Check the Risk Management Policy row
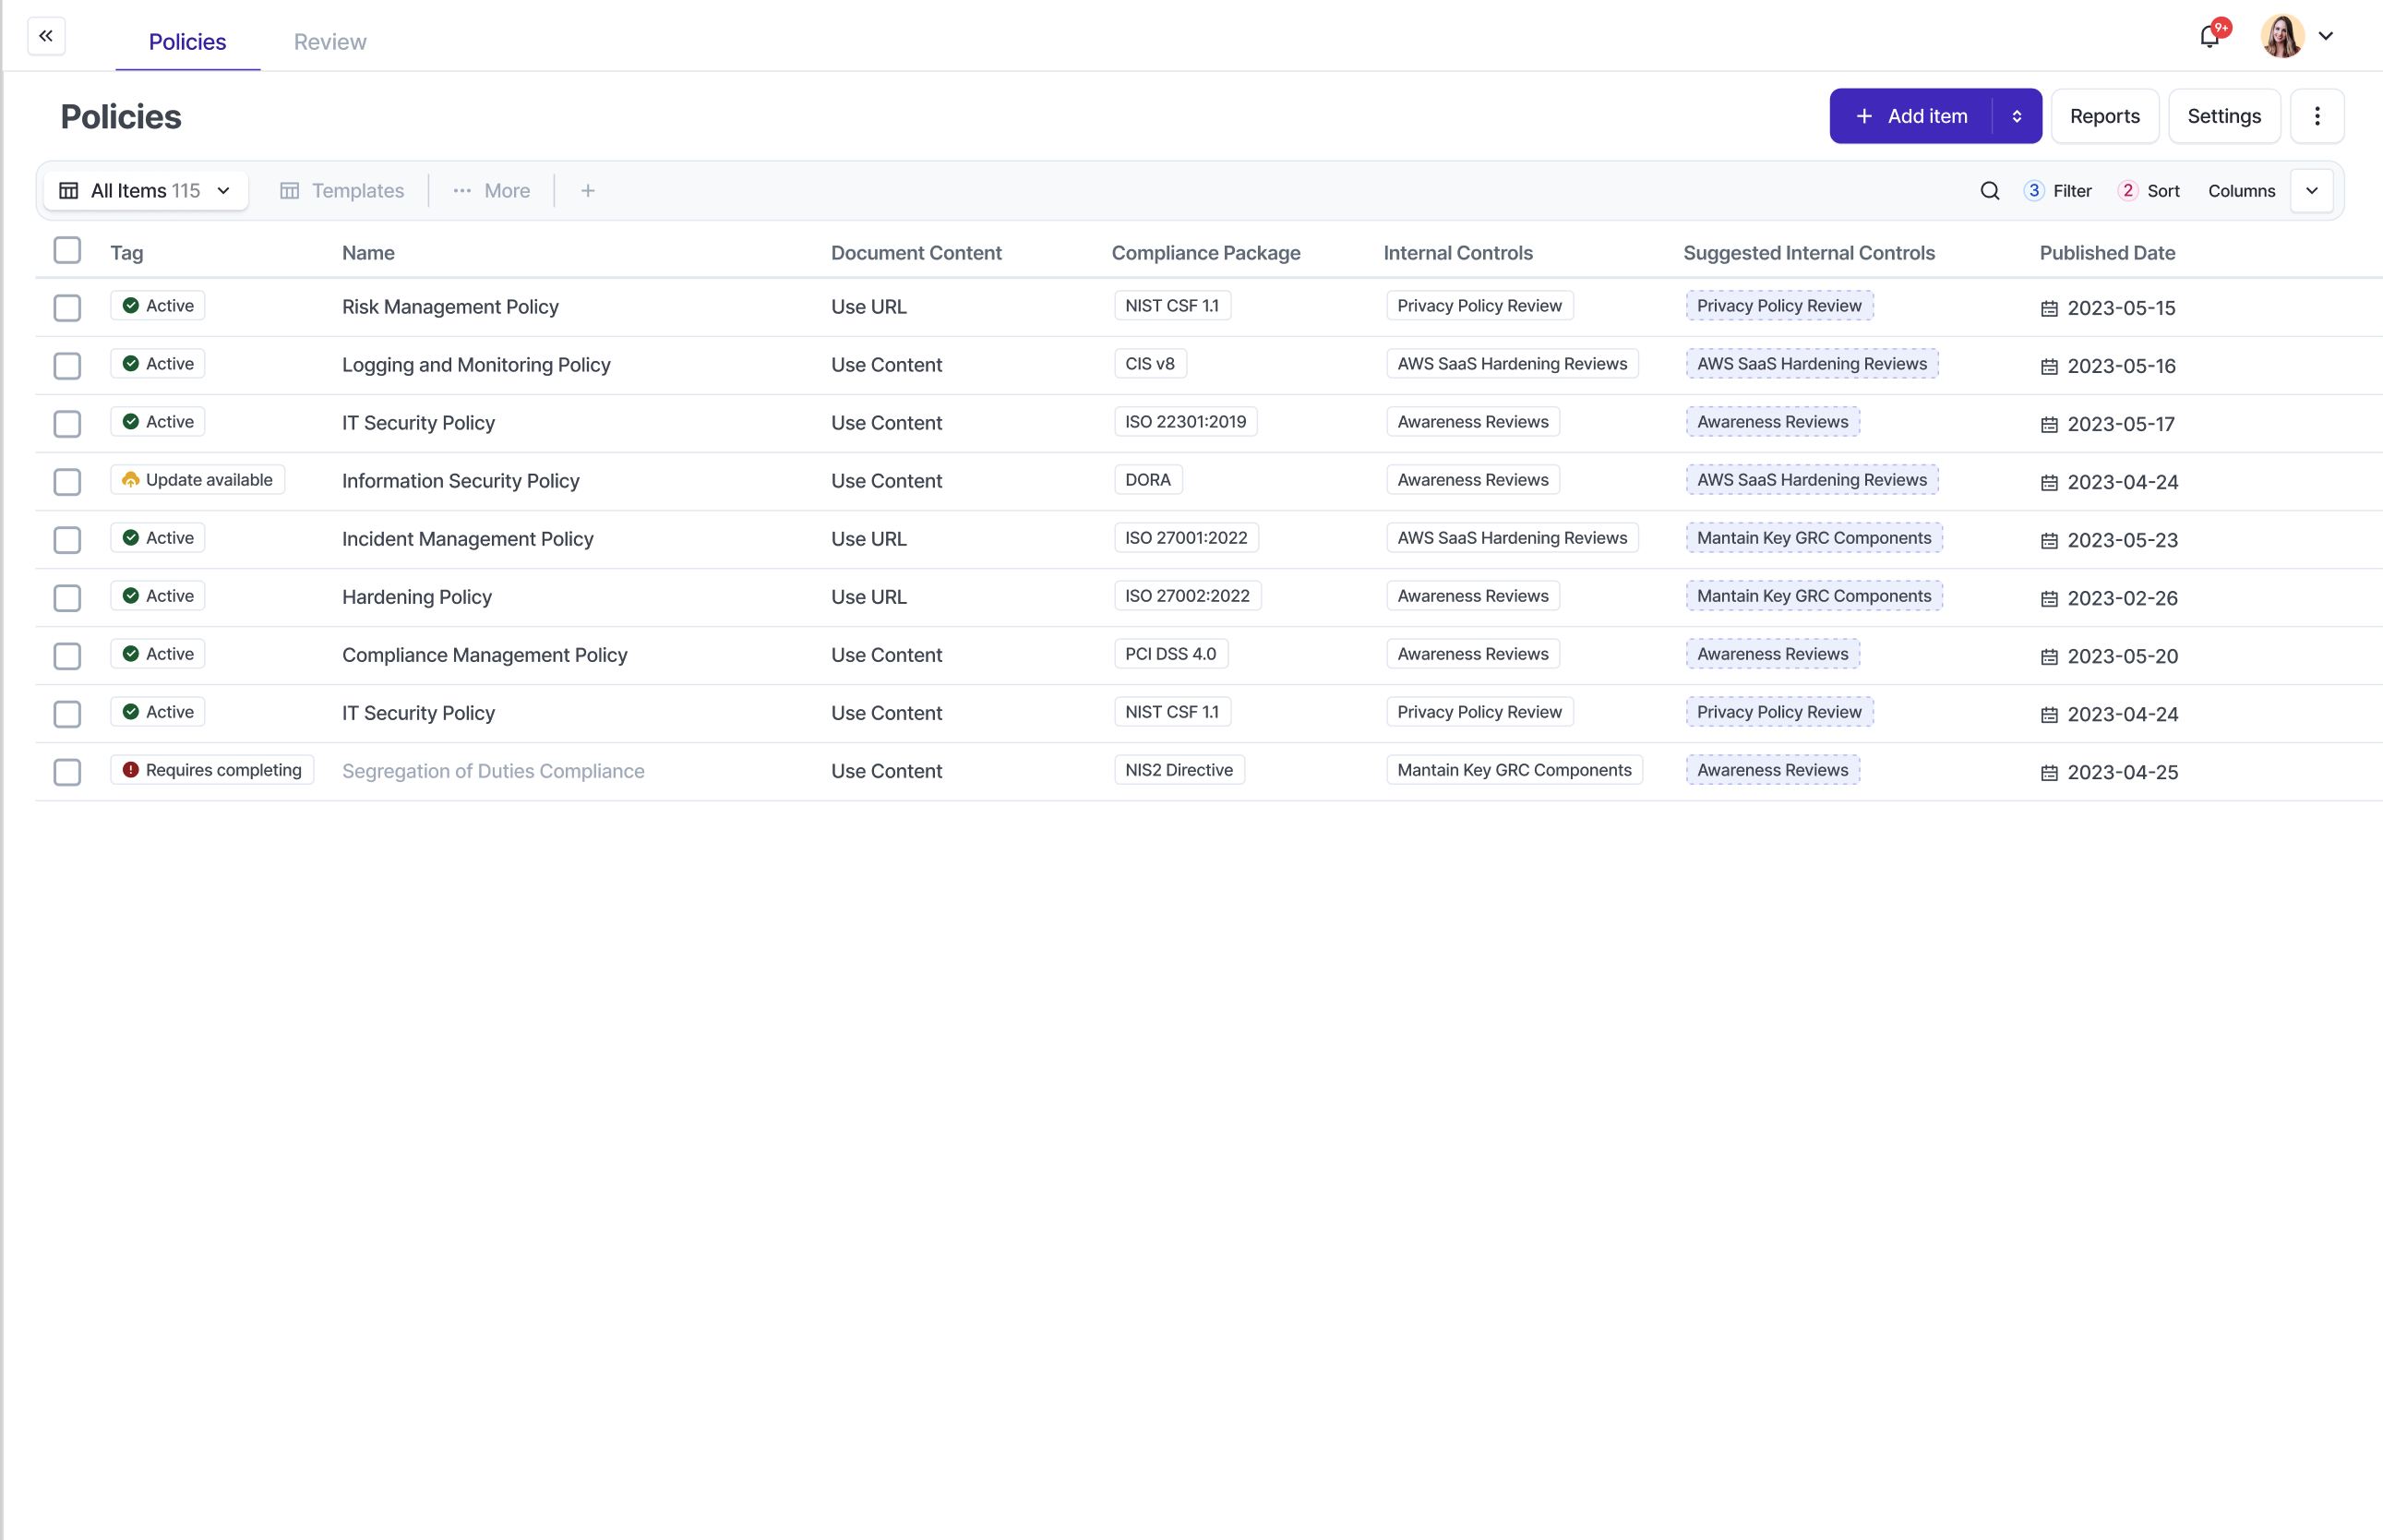2383x1540 pixels. click(67, 308)
